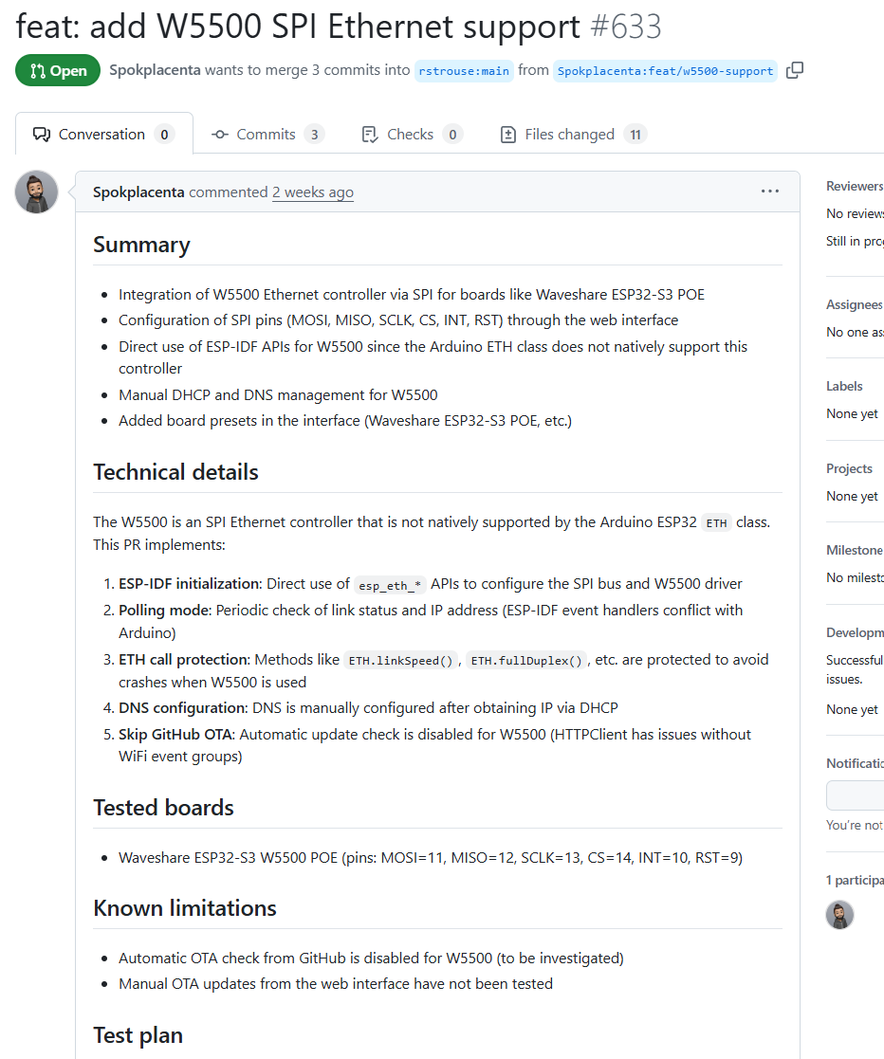The image size is (884, 1059).
Task: Copy head branch name icon
Action: pos(795,70)
